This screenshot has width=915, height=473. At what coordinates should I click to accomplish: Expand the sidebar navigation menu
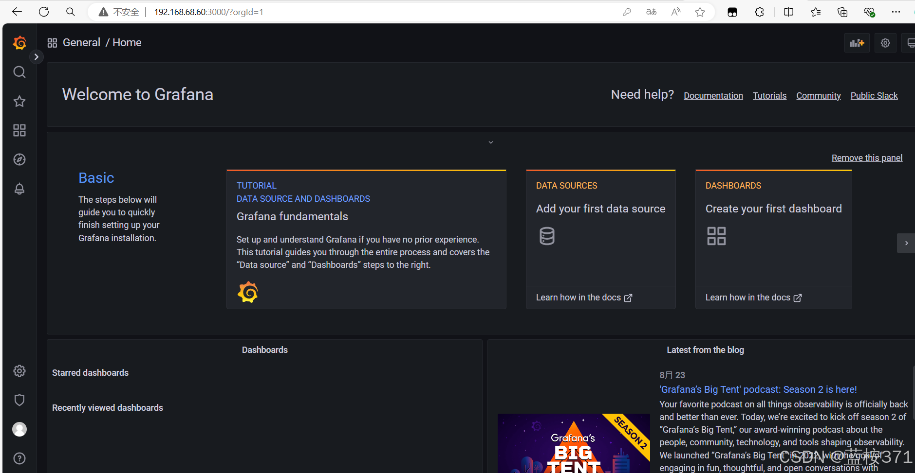[x=37, y=57]
